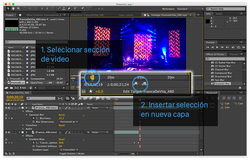The height and width of the screenshot is (160, 250).
Task: Select the Selection arrow tool
Action: (8, 8)
